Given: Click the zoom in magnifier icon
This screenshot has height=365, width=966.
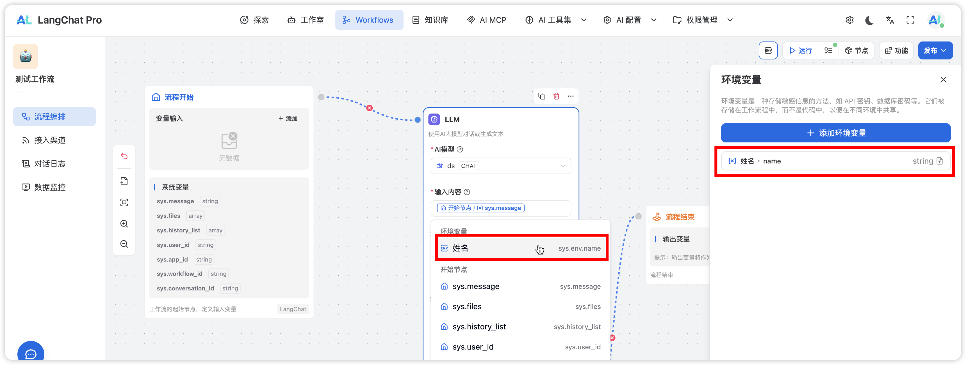Looking at the screenshot, I should (x=124, y=224).
